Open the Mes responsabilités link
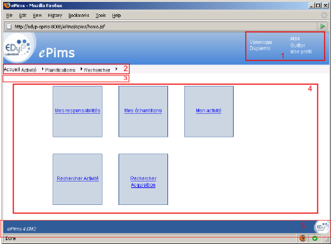This screenshot has width=331, height=244. (x=77, y=111)
